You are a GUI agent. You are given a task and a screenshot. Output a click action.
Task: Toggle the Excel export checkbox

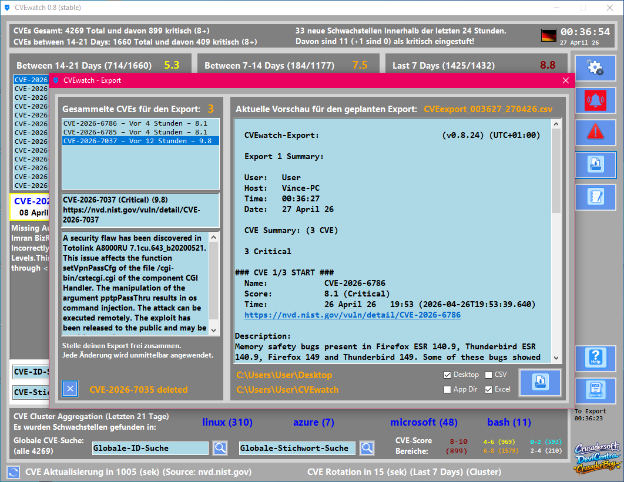coord(489,389)
